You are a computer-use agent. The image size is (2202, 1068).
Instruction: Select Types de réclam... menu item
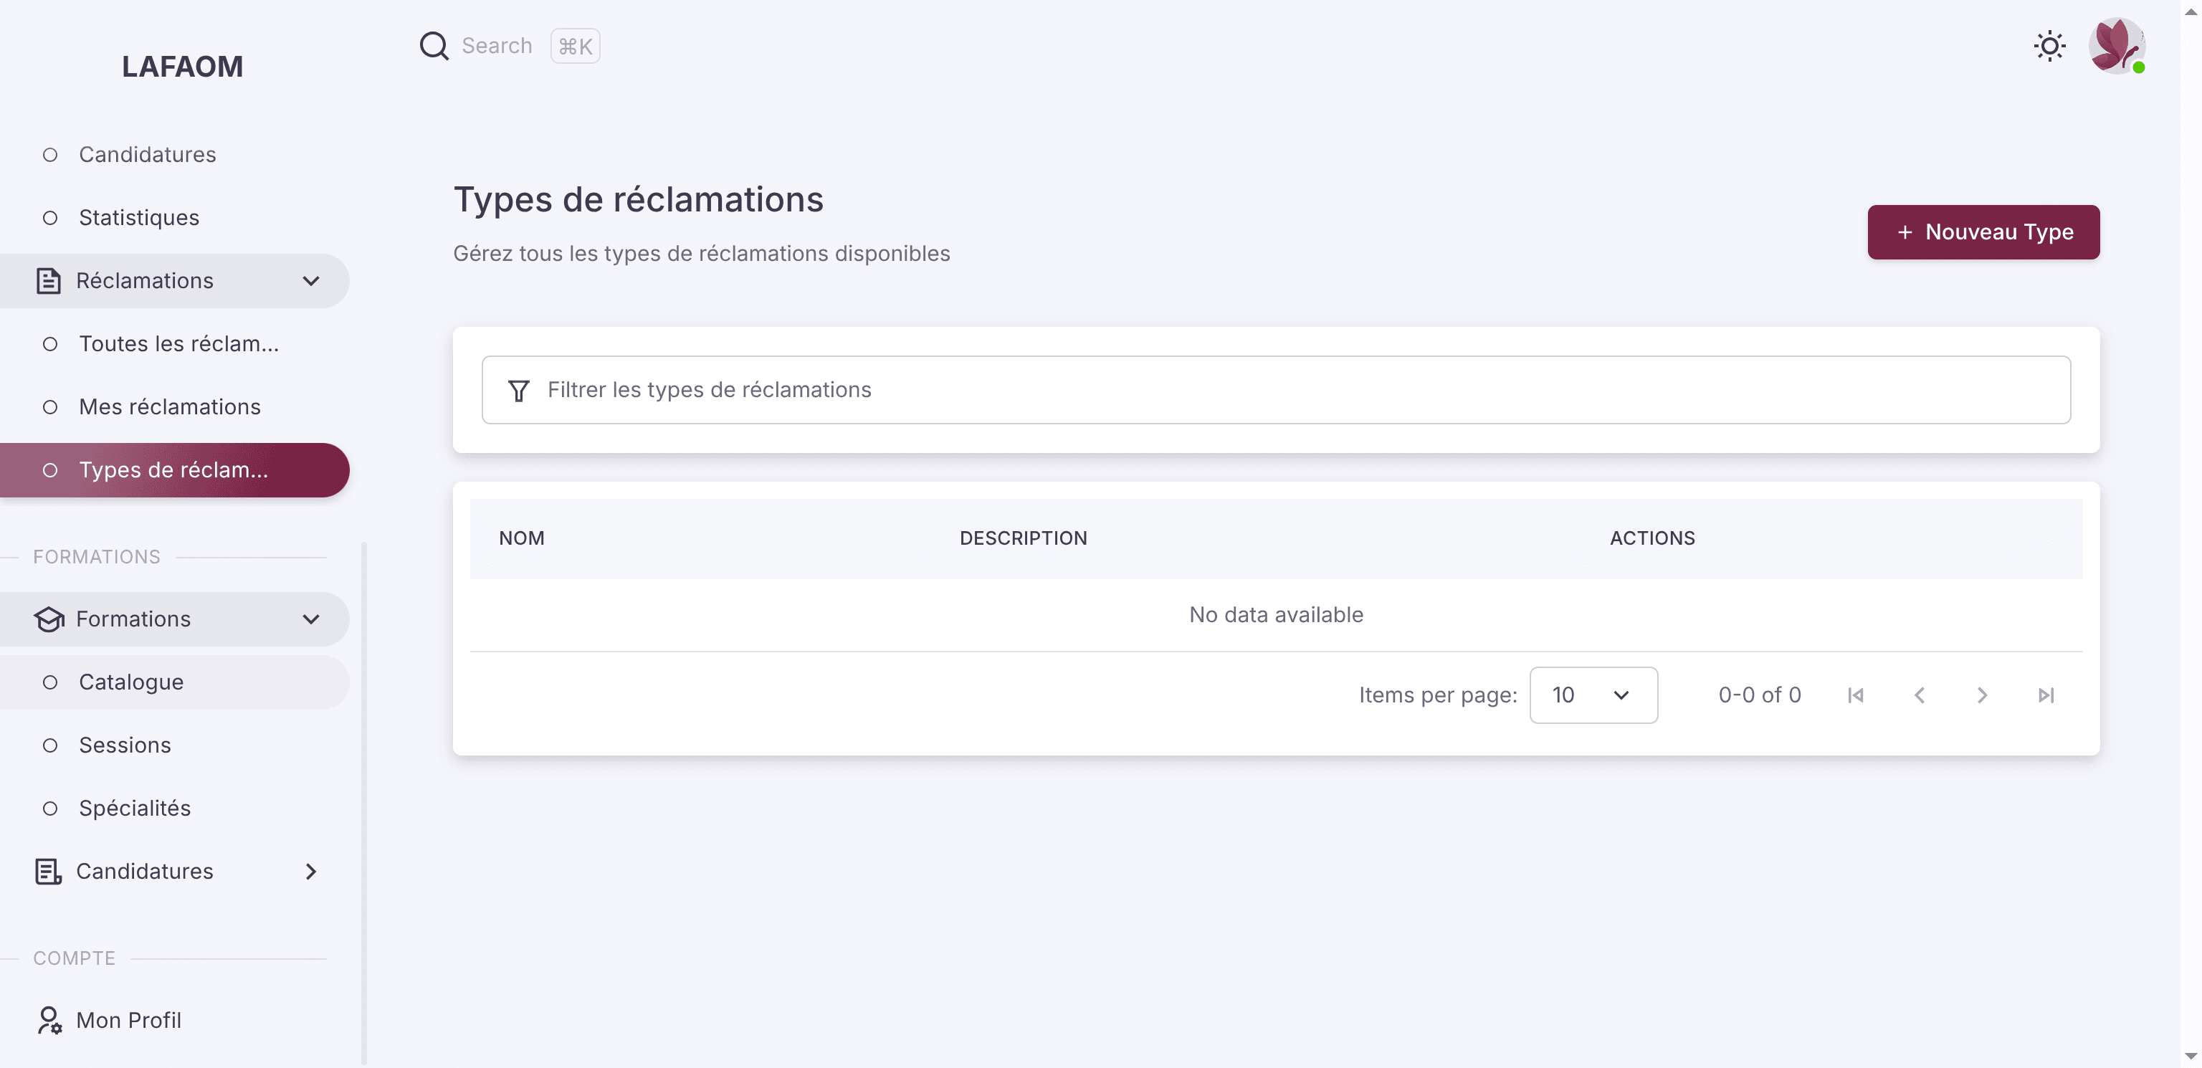tap(174, 470)
